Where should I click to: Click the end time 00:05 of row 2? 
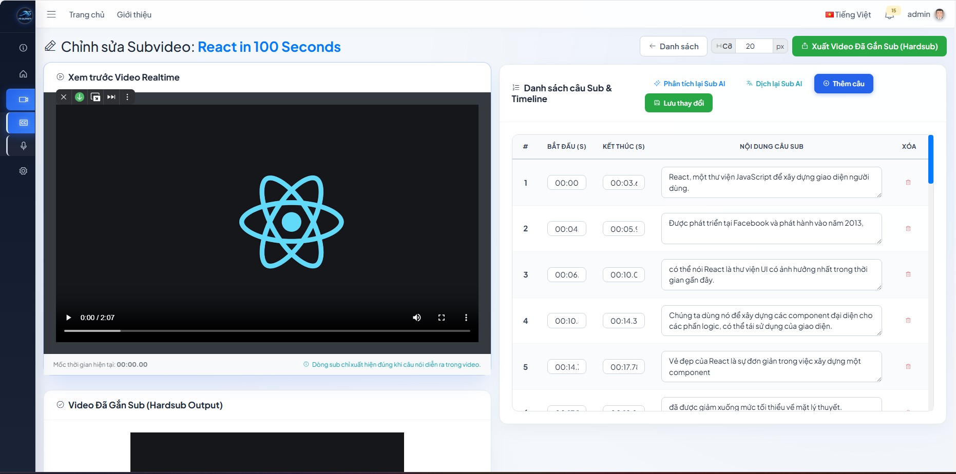[624, 229]
